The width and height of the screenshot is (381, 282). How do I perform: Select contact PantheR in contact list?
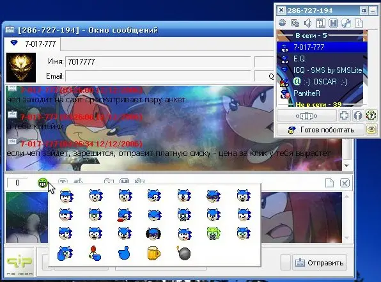(x=322, y=93)
